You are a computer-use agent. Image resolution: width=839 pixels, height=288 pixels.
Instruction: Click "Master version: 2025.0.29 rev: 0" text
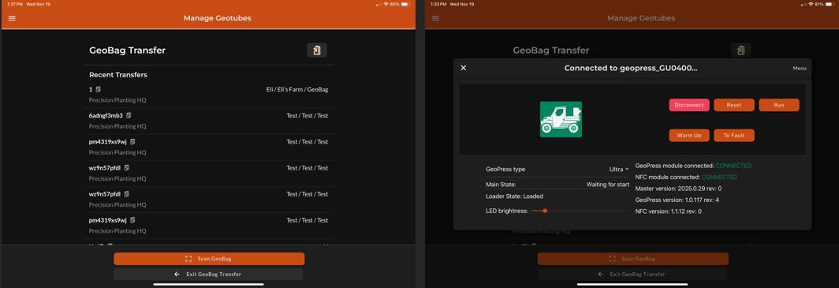tap(678, 189)
